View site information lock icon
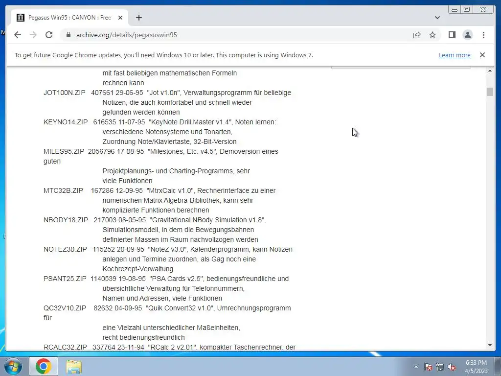This screenshot has width=501, height=376. click(68, 35)
